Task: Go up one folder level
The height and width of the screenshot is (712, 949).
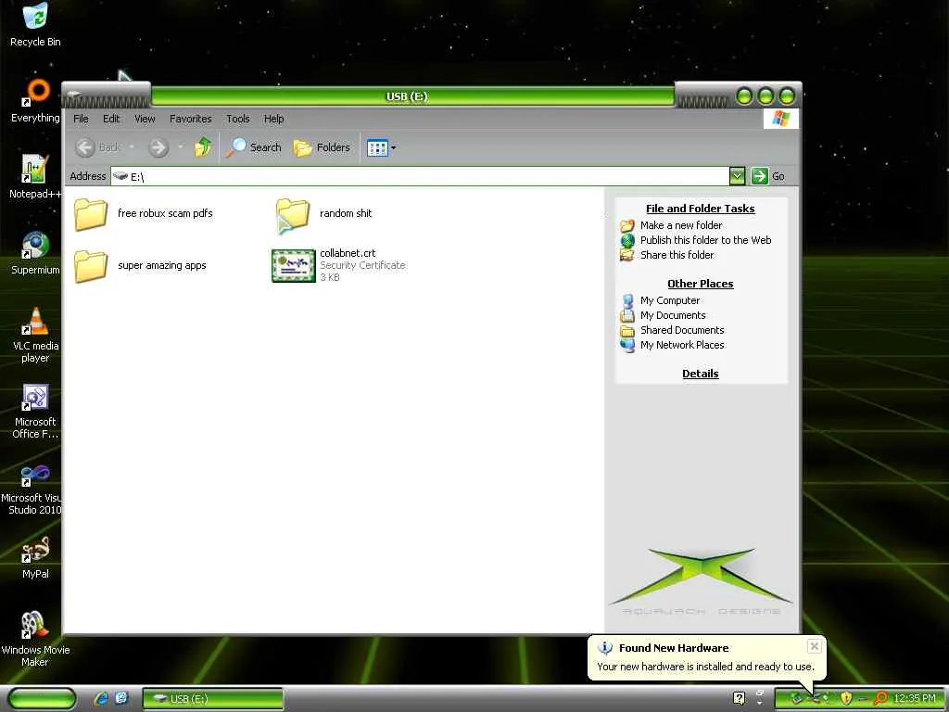Action: click(x=203, y=147)
